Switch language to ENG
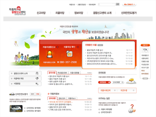 tap(38, 94)
